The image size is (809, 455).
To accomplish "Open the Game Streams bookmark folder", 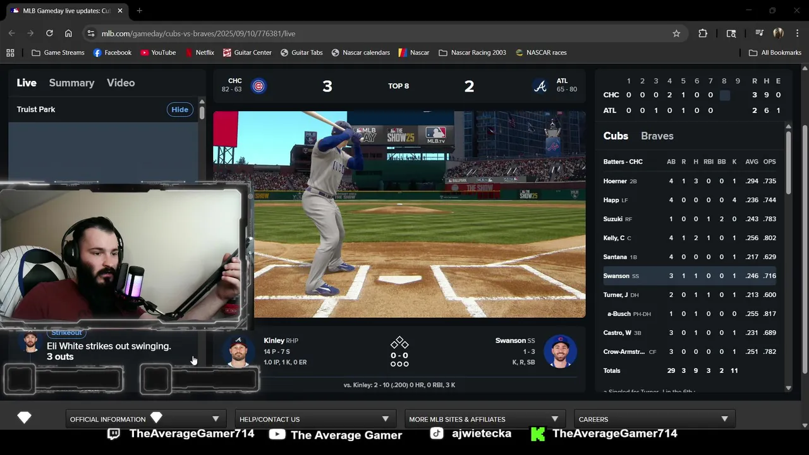I will click(x=58, y=52).
